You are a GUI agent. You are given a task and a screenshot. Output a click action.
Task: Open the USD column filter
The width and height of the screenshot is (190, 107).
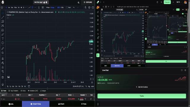(32, 95)
